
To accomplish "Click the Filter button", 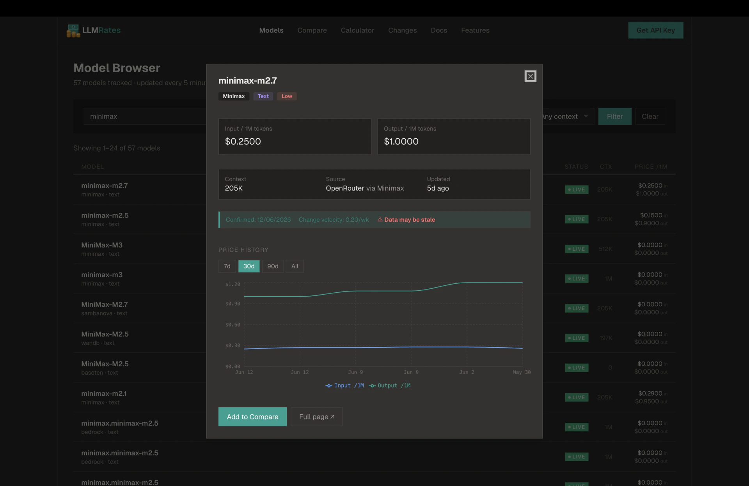I will (615, 116).
